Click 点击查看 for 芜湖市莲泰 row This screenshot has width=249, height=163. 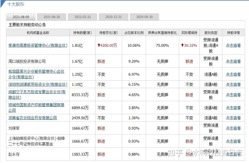233,46
